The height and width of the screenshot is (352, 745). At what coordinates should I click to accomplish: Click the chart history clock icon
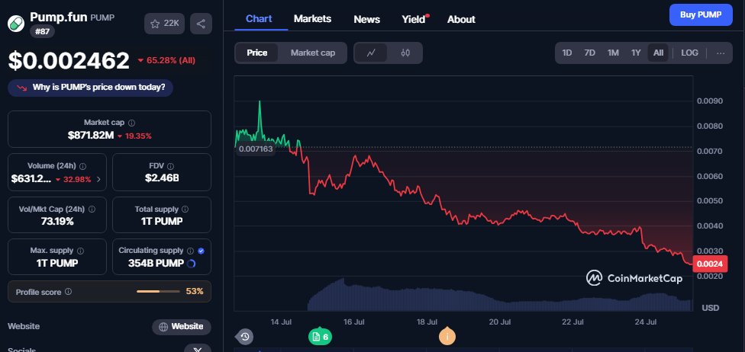tap(245, 337)
